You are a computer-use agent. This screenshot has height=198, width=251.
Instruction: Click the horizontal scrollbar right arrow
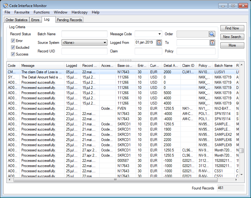coord(237,180)
